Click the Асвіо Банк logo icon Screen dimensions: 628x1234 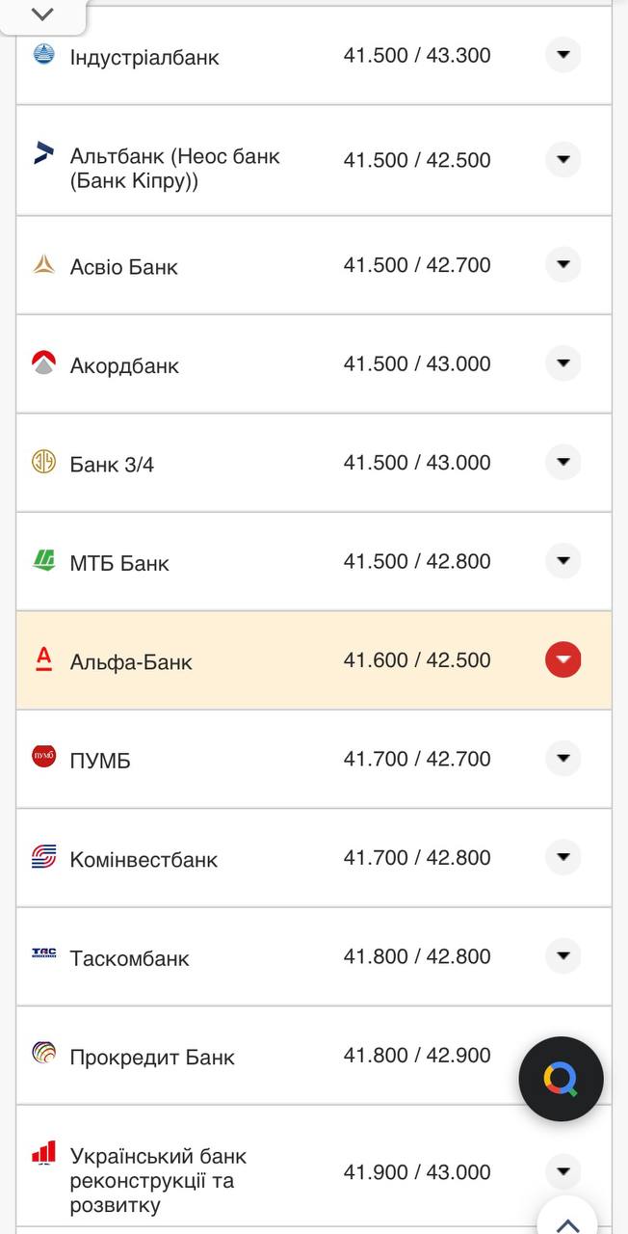click(x=44, y=264)
